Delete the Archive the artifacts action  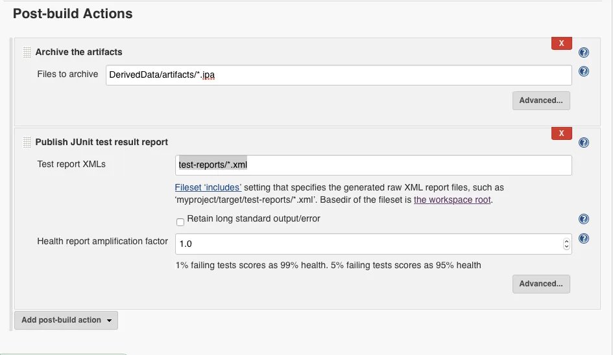coord(561,43)
